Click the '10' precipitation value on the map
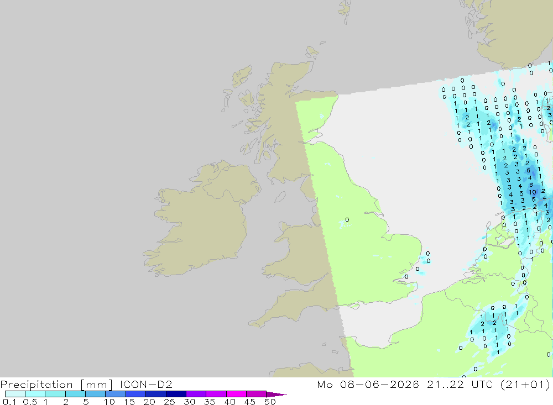 533,192
